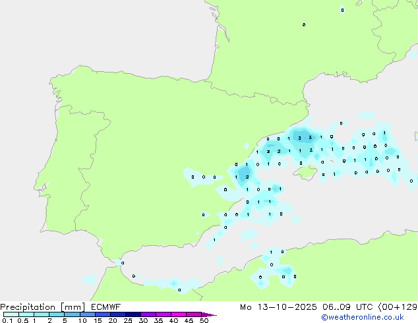Screen dimensions: 418x323
Task: Click the 20 legend scale value
Action: pyautogui.click(x=113, y=320)
